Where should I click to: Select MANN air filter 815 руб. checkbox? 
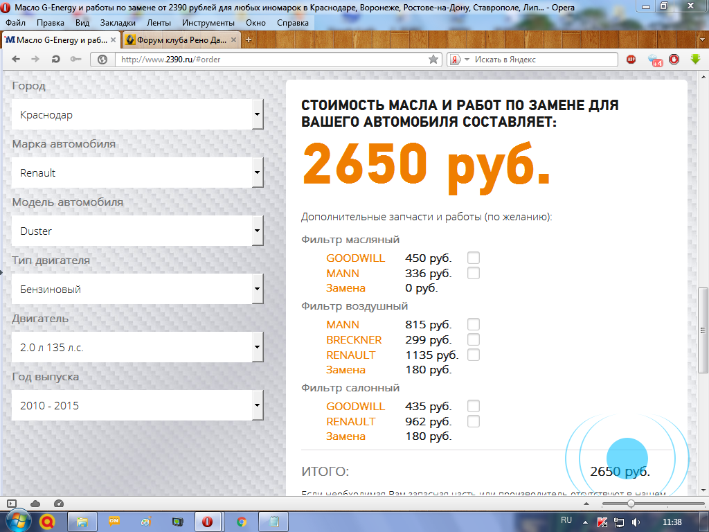pyautogui.click(x=474, y=324)
